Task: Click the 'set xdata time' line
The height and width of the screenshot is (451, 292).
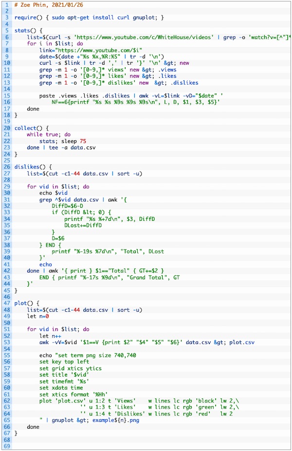Action: (61, 388)
